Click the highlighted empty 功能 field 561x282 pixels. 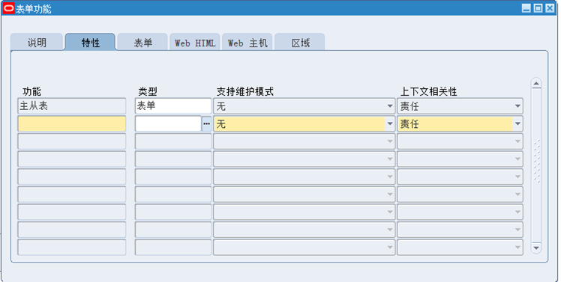(72, 124)
